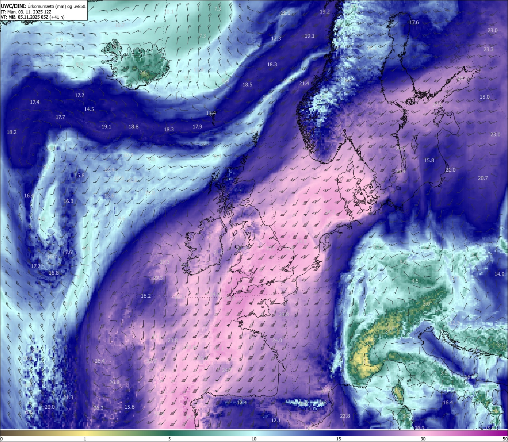Viewport: 508px width, 442px height.
Task: Click the 19.2 value label
Action: pos(325,12)
